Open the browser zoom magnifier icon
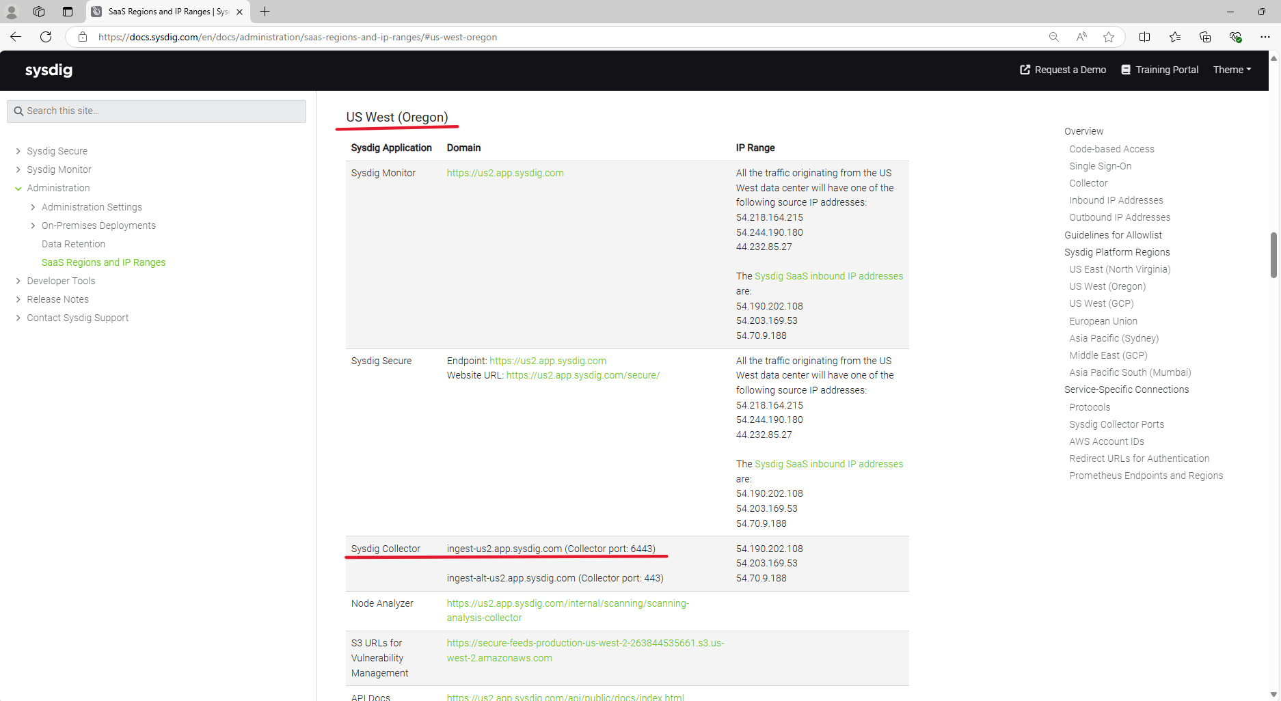Screen dimensions: 1281x701 coord(1054,37)
